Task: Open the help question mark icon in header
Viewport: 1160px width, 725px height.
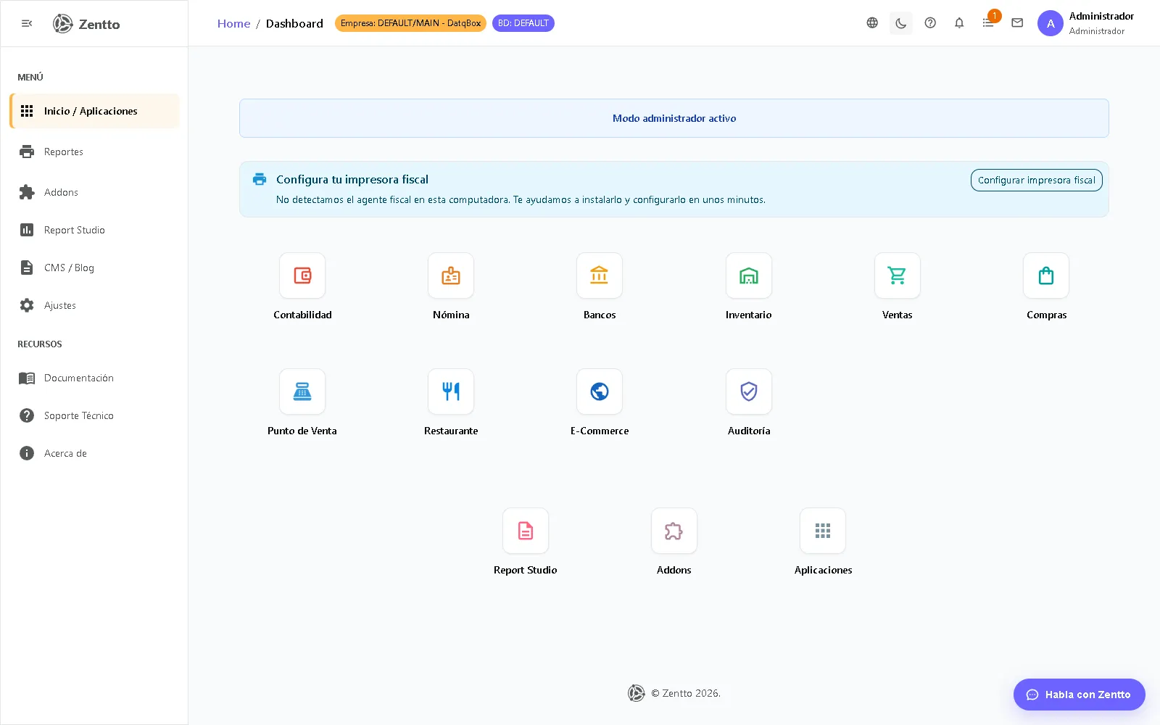Action: pos(930,23)
